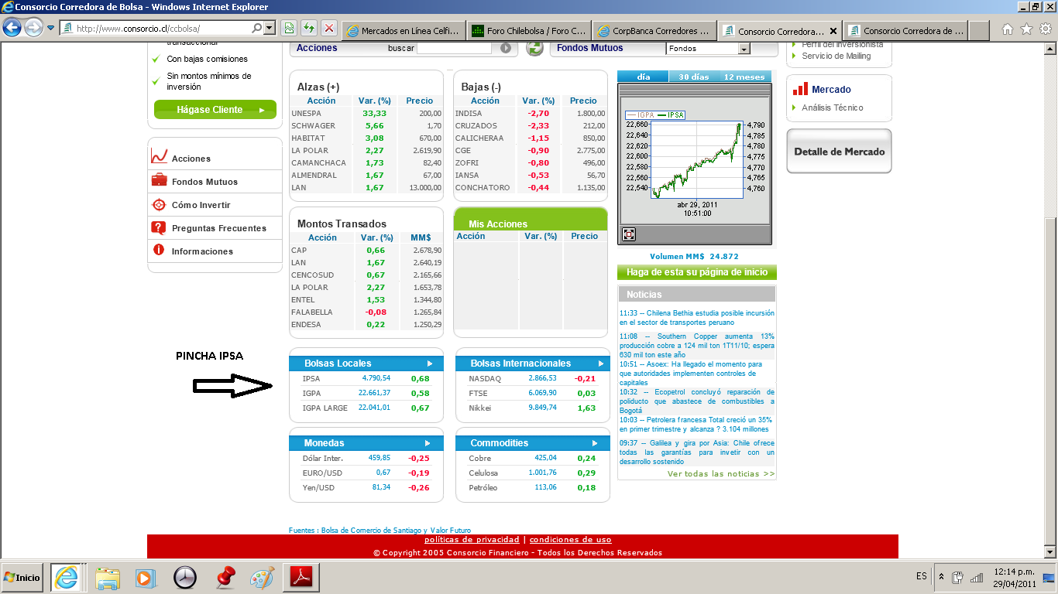Click the Acciones search input field
Screen dimensions: 1058x594
[x=455, y=48]
